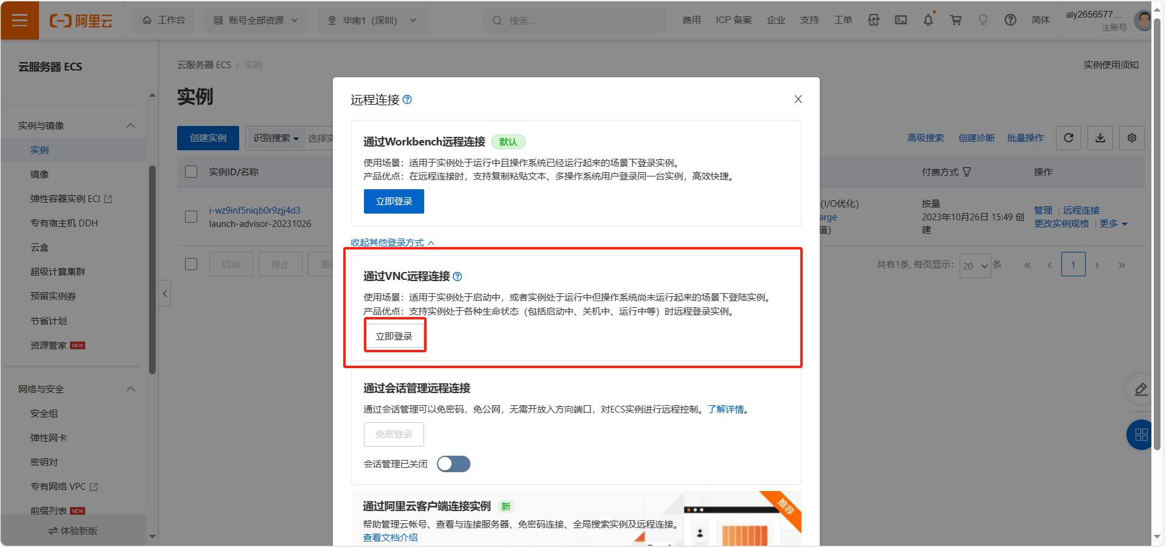
Task: Go to the first page of results
Action: pyautogui.click(x=1027, y=265)
